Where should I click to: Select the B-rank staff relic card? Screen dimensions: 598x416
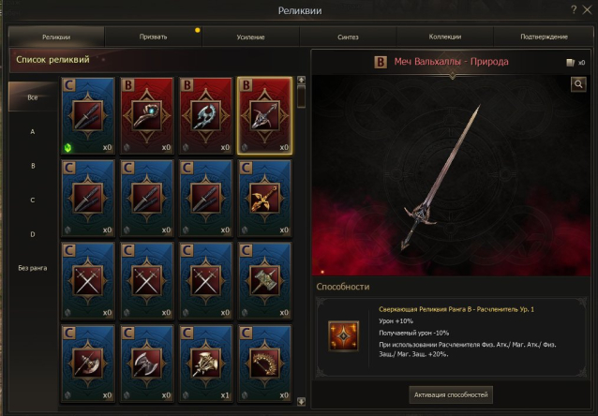pyautogui.click(x=147, y=115)
